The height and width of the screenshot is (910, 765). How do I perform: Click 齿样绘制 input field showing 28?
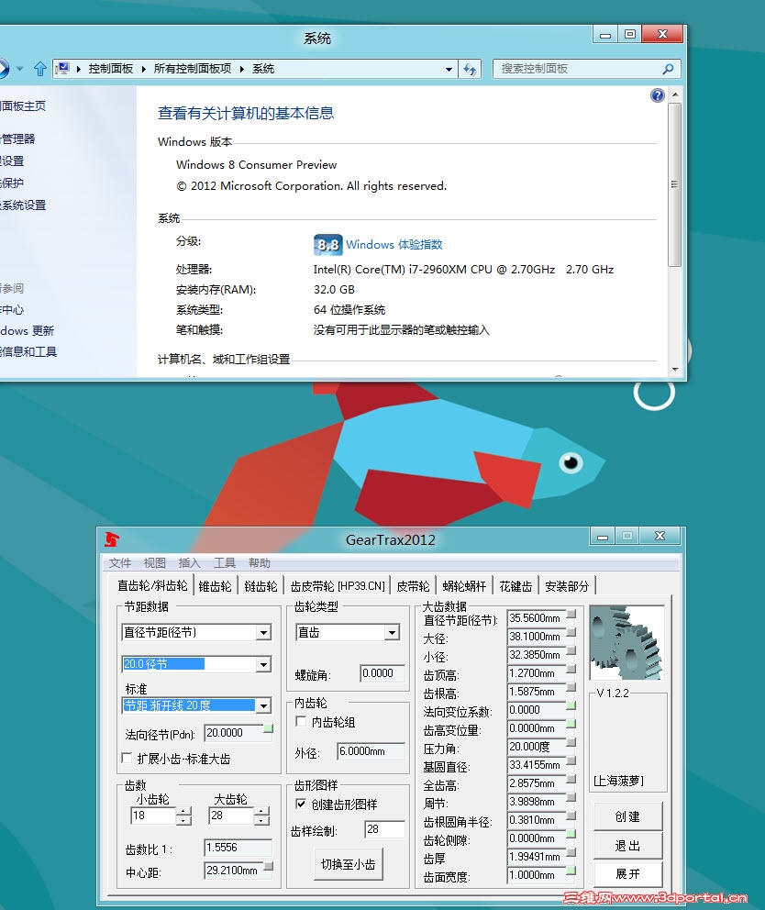[x=385, y=829]
